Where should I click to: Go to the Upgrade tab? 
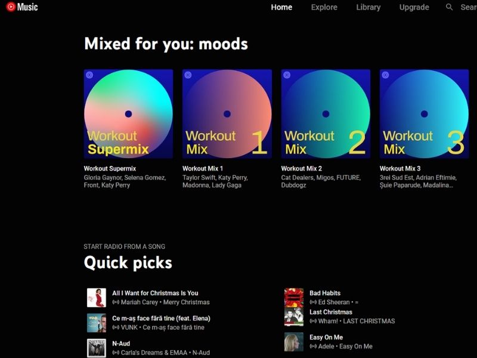414,7
